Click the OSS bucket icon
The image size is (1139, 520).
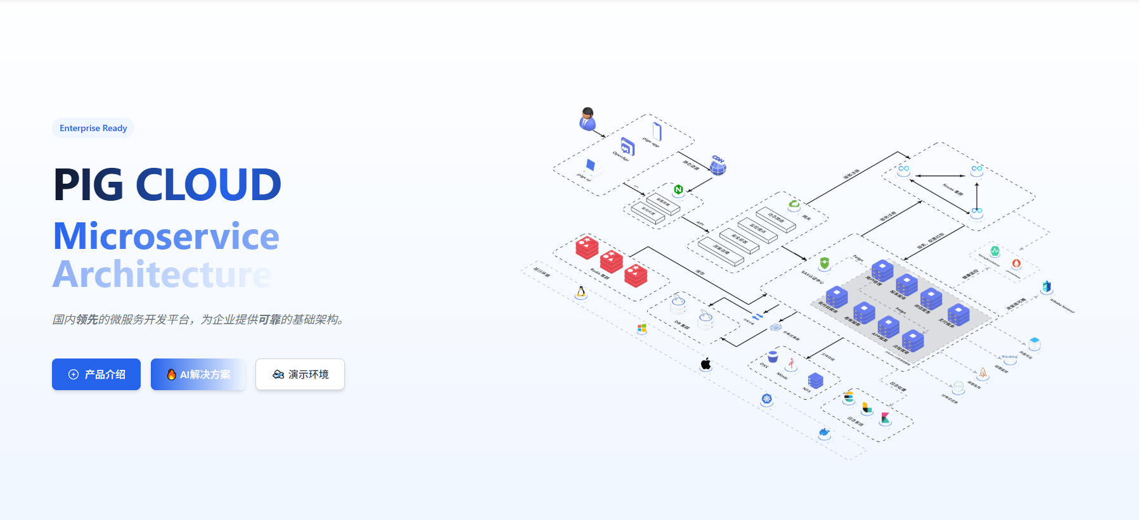[773, 357]
